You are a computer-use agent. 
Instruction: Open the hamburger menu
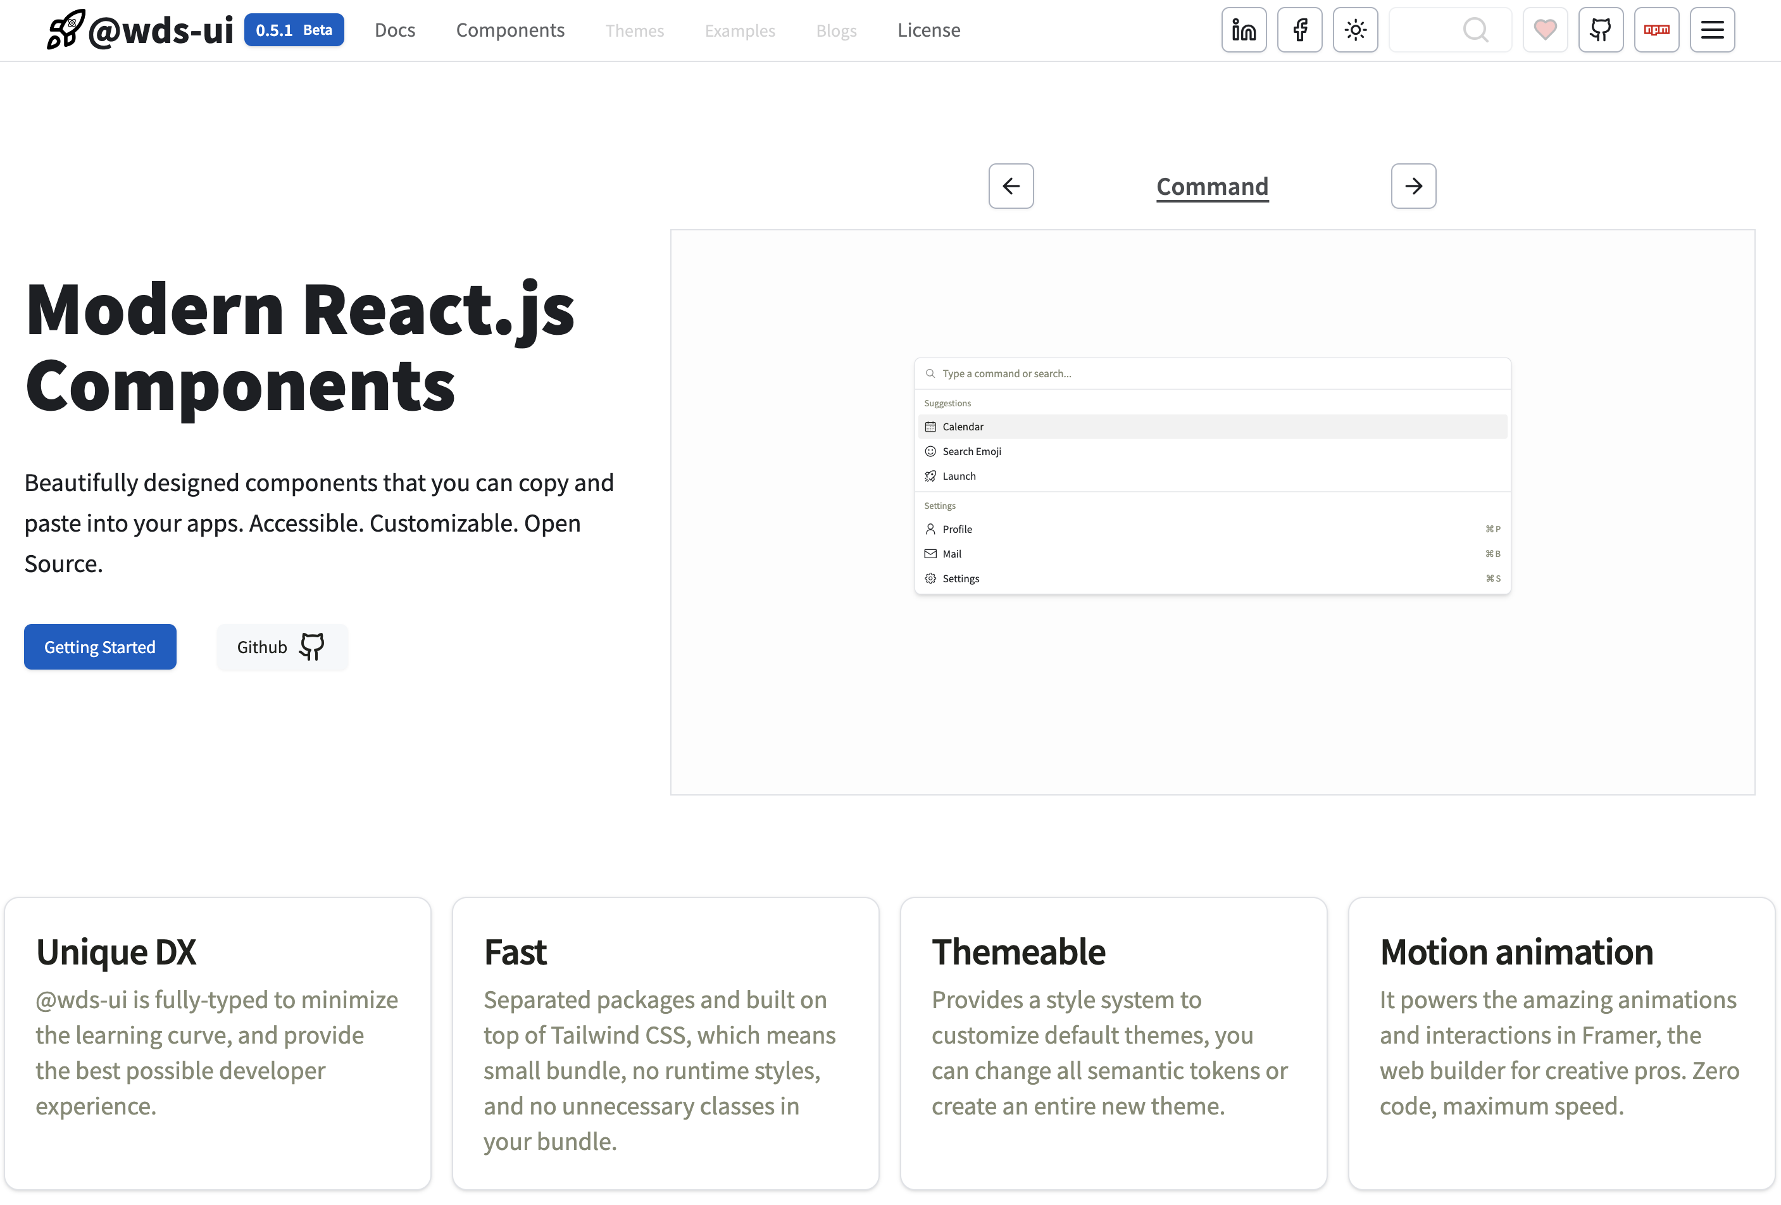(1712, 30)
